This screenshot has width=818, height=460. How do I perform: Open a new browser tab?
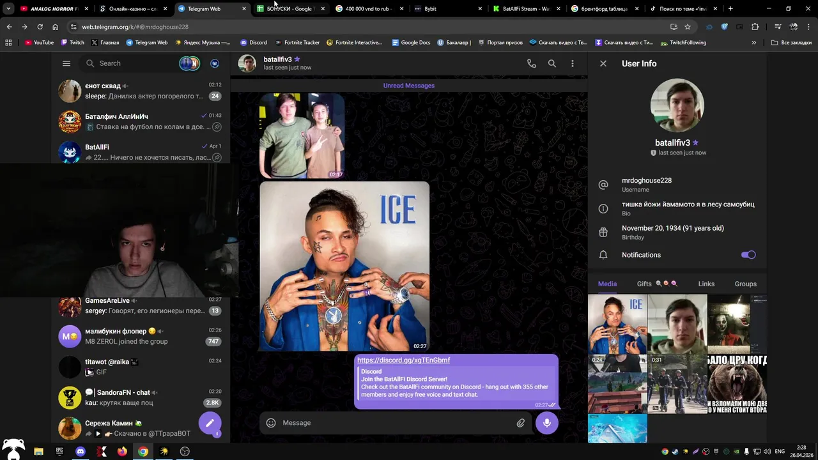click(x=730, y=9)
